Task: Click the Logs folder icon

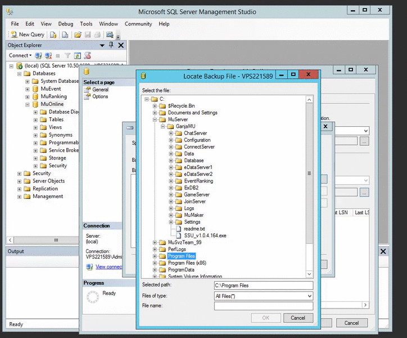Action: pyautogui.click(x=178, y=208)
